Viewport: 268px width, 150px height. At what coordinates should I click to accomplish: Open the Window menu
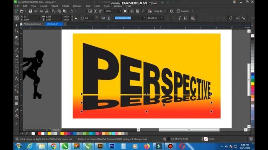tap(118, 6)
